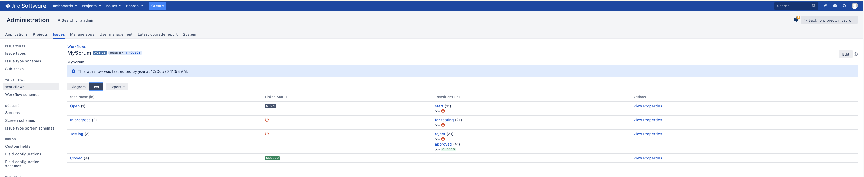Switch to Diagram view

point(78,87)
